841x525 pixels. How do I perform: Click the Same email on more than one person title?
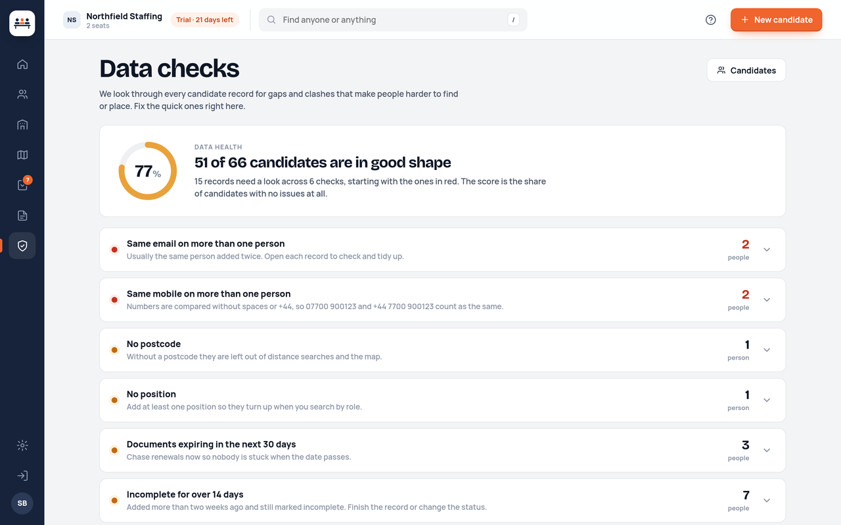(x=206, y=243)
